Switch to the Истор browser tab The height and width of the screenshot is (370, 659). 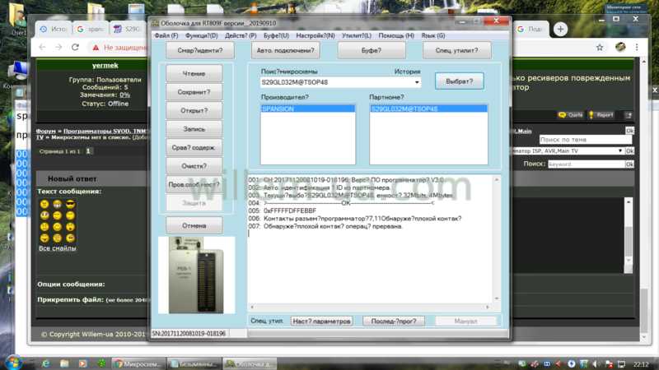[54, 29]
